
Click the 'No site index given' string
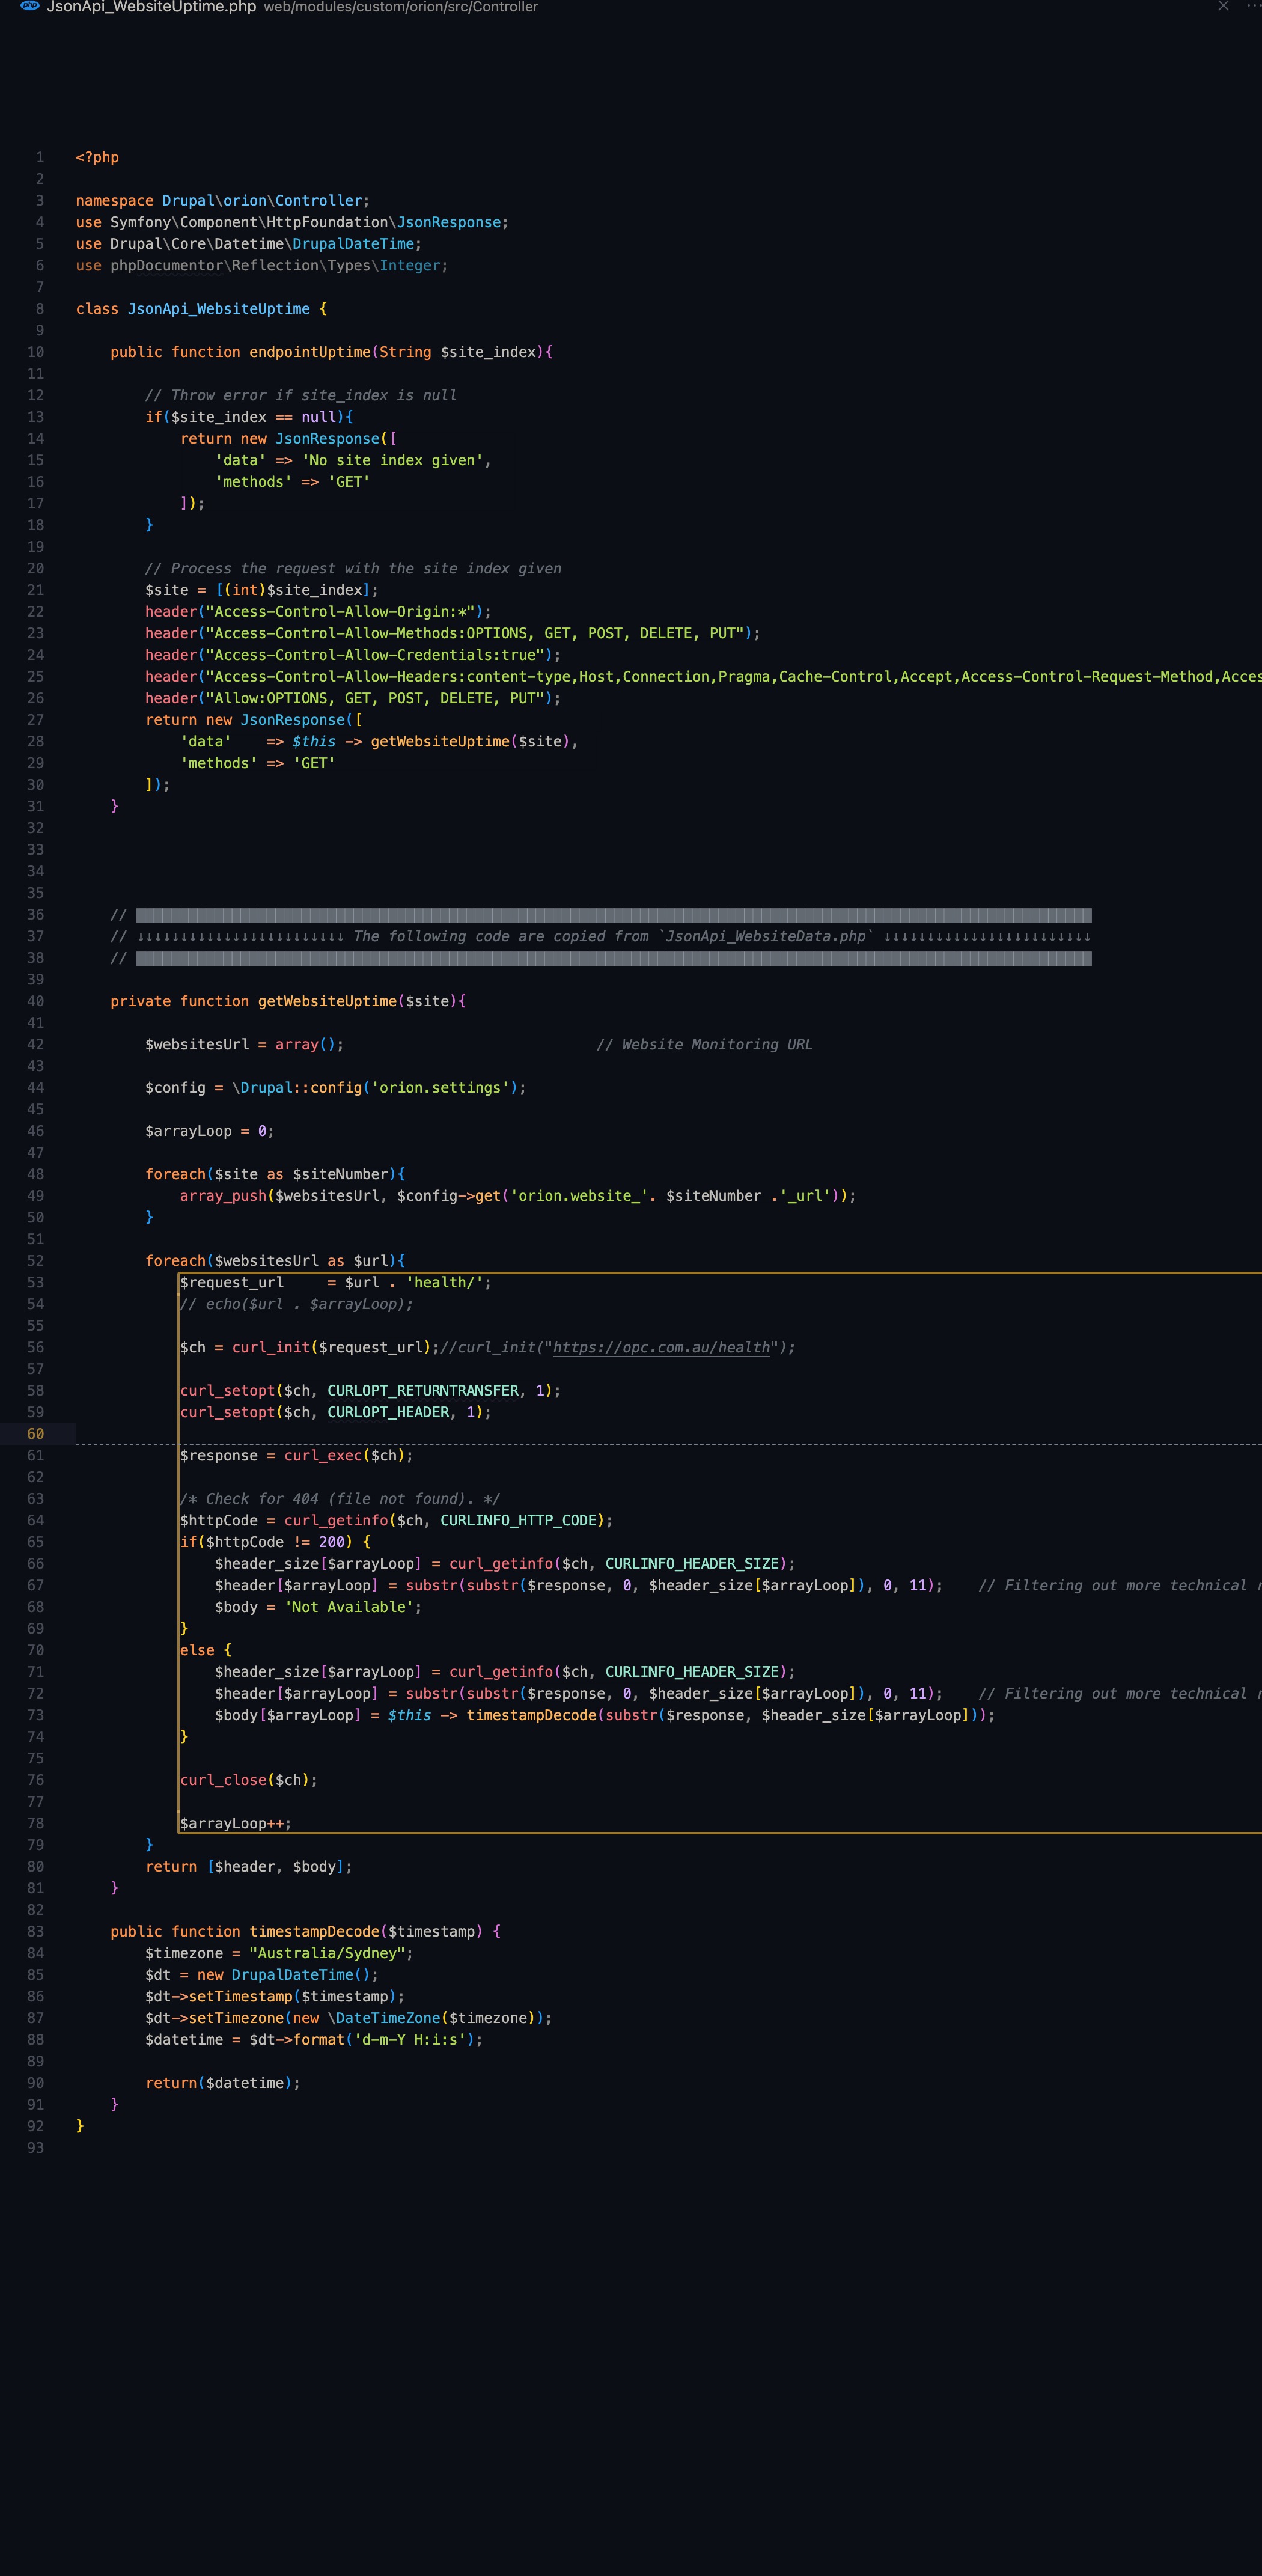[393, 460]
